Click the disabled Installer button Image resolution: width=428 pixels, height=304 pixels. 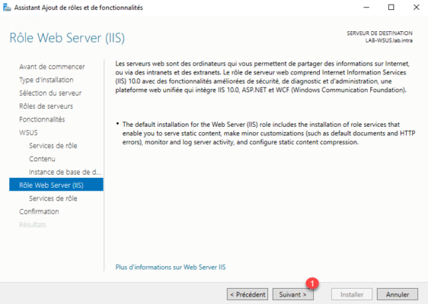352,294
